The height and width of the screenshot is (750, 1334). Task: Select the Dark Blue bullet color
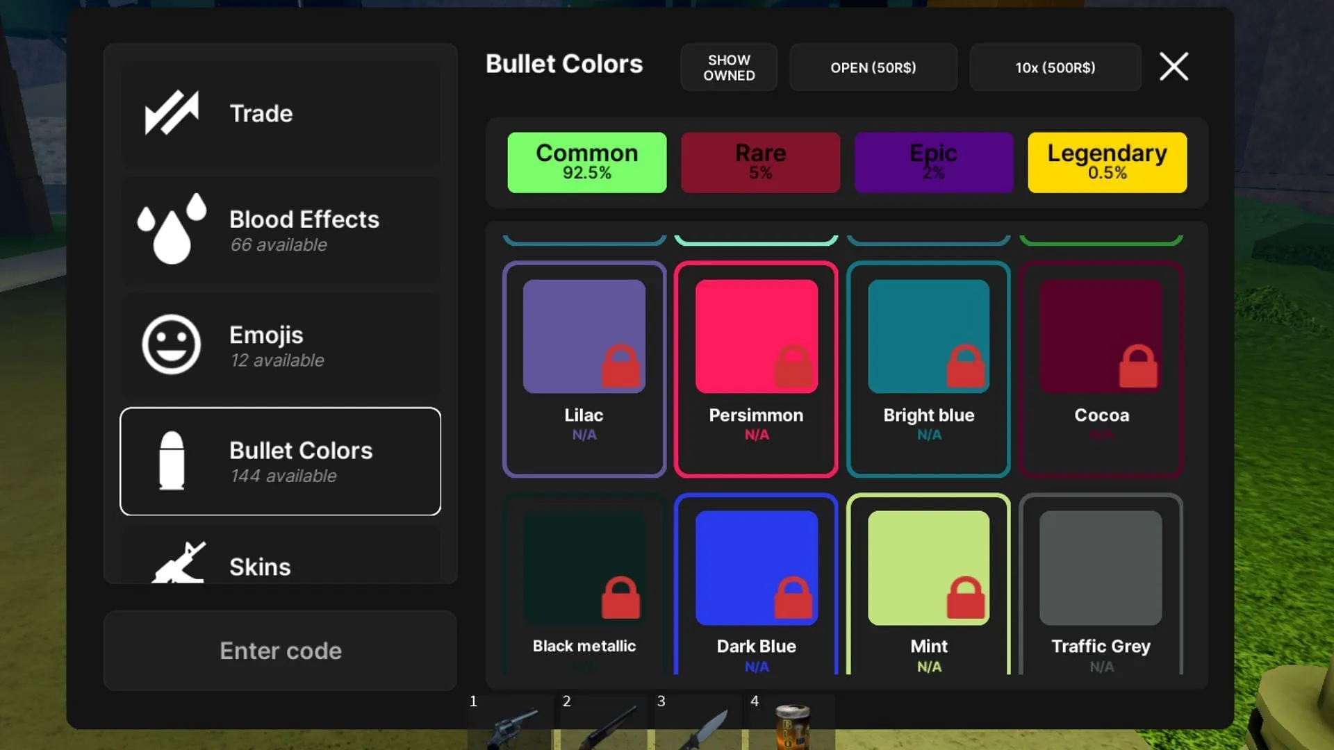click(756, 567)
